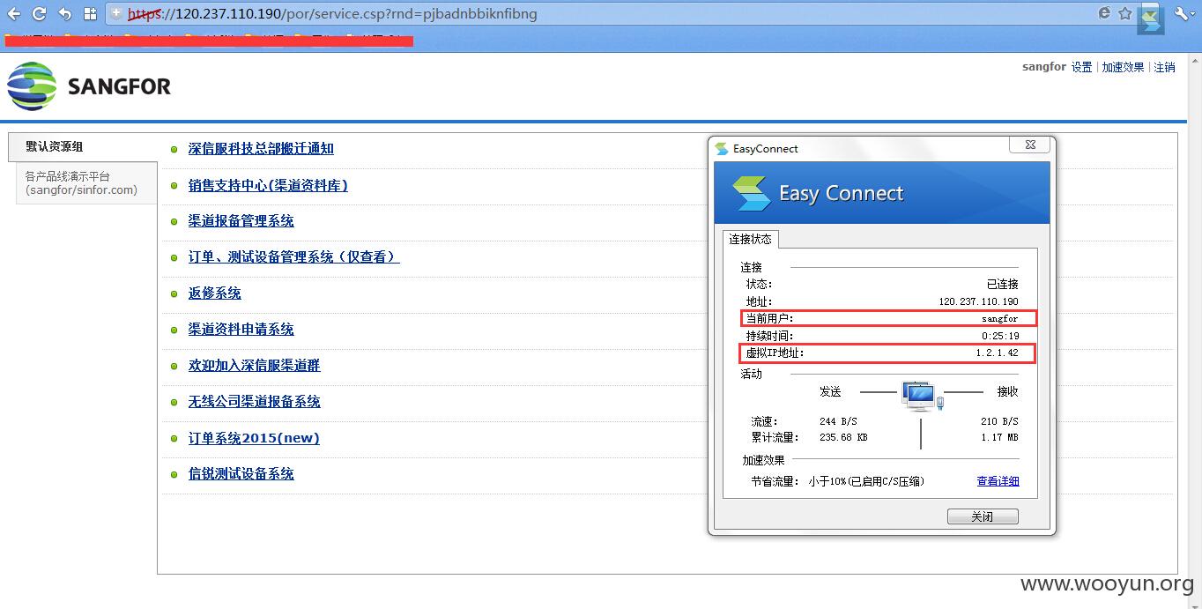Click the 当前用户 value sangfor

pos(999,318)
